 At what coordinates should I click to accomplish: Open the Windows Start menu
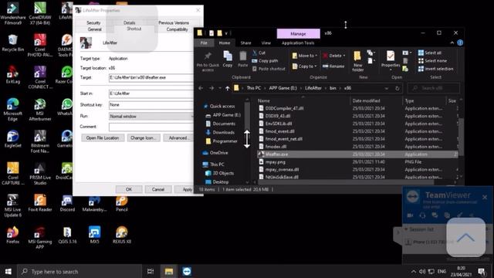8,271
